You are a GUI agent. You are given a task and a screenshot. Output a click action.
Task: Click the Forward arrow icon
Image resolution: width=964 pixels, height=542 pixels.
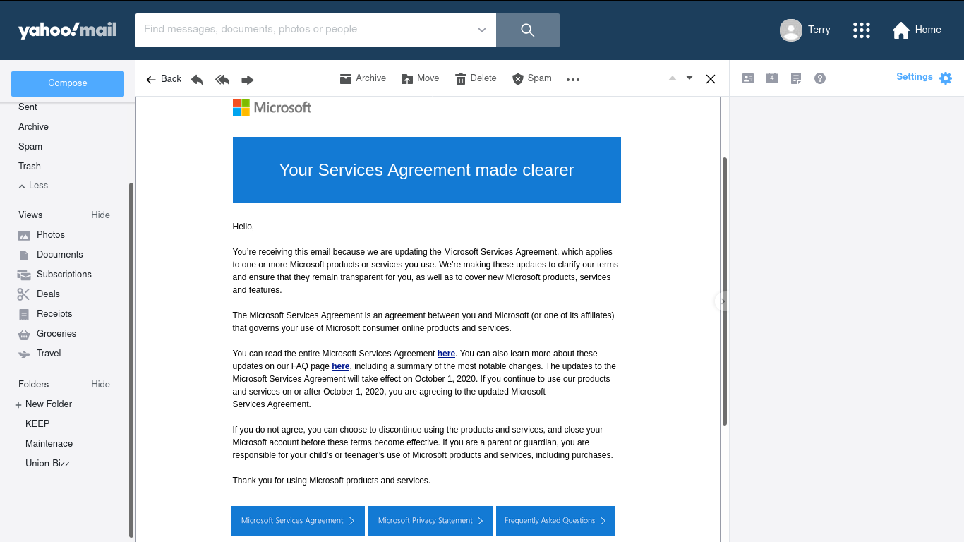point(248,80)
